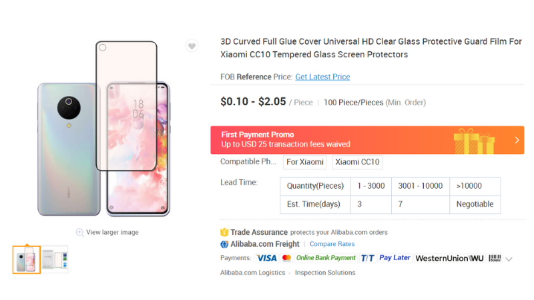Click the magnifier zoom icon
This screenshot has width=534, height=300.
[x=79, y=233]
